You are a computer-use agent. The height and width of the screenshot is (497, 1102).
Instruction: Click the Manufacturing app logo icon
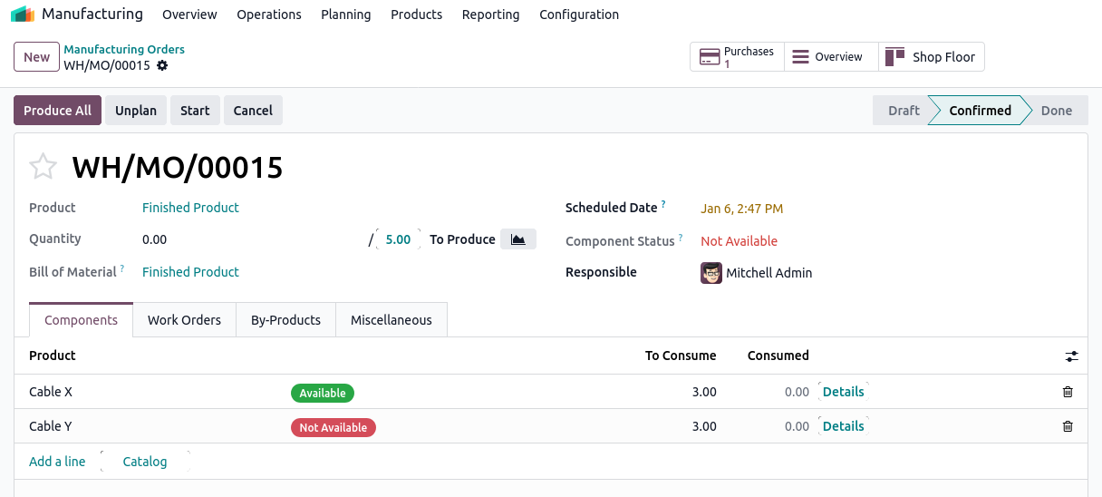point(23,15)
